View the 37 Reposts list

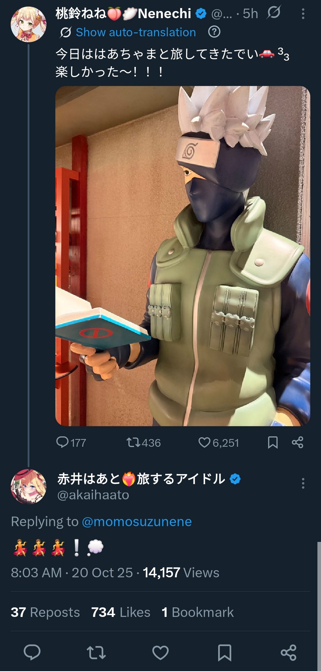(x=45, y=612)
